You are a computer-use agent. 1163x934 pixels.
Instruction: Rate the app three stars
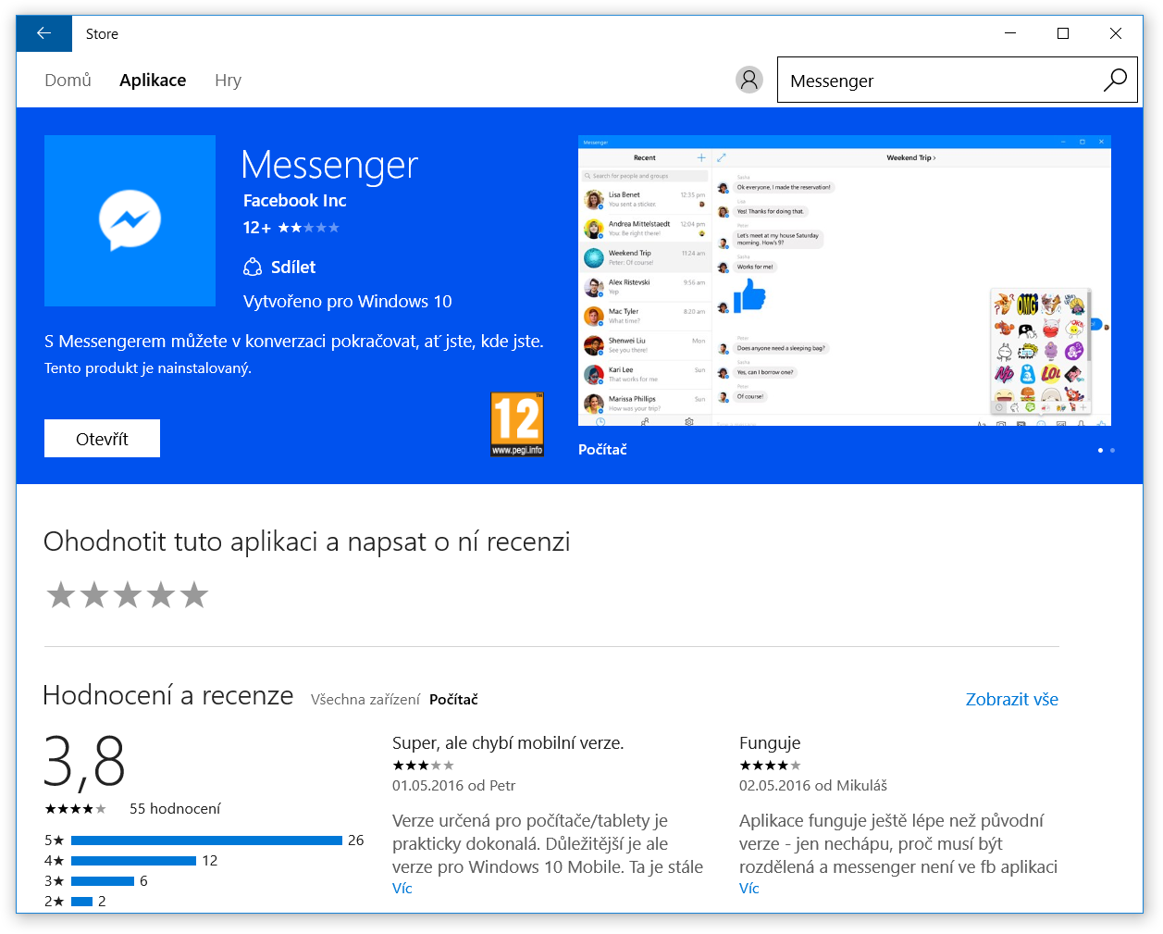[128, 595]
